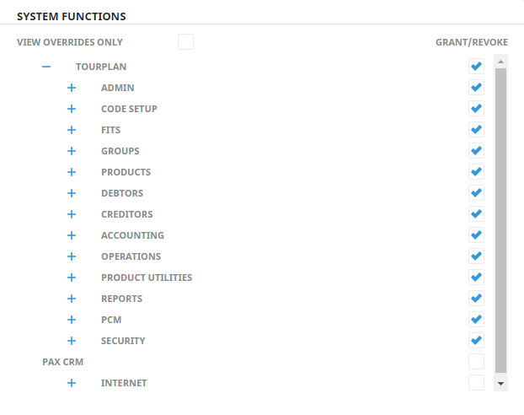Click the plus icon beside DEBTORS
The image size is (524, 415).
pos(72,193)
